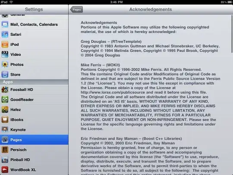Tap the iBooks book icon
Screen dimensions: 233x175
pos(5,120)
